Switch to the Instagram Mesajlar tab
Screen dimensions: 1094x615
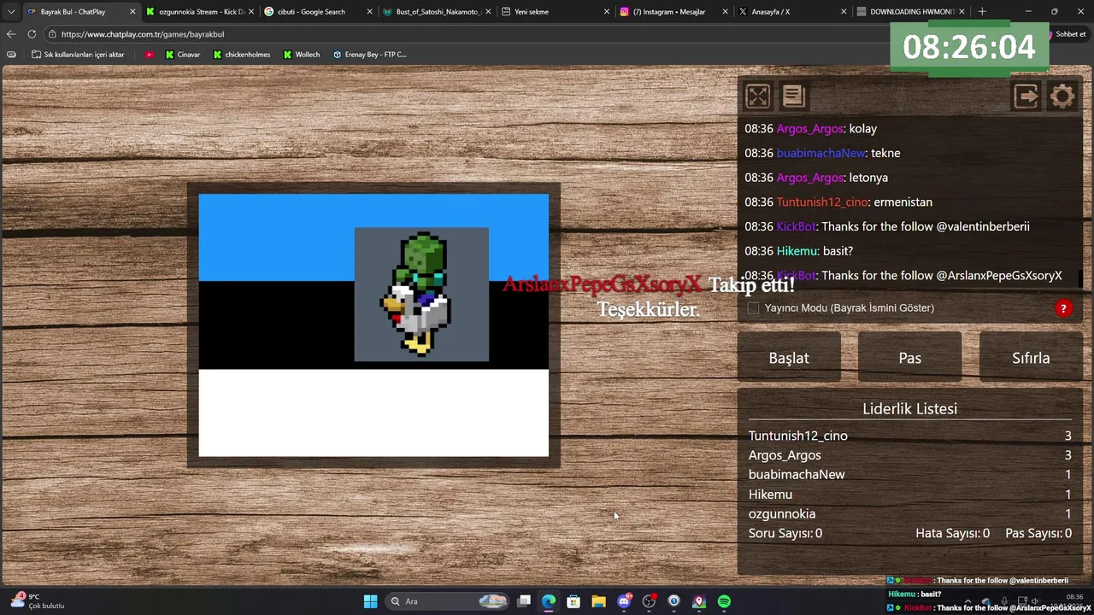[667, 12]
